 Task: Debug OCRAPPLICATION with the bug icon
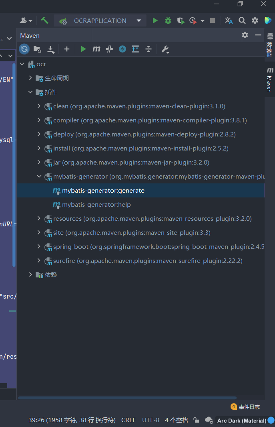[168, 20]
